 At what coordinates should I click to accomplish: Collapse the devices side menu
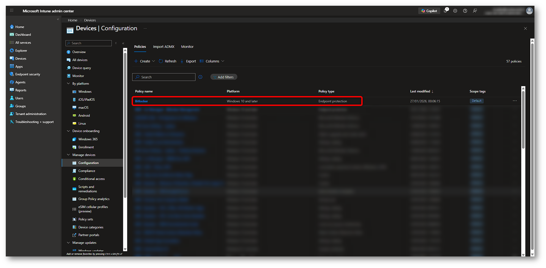click(x=123, y=43)
